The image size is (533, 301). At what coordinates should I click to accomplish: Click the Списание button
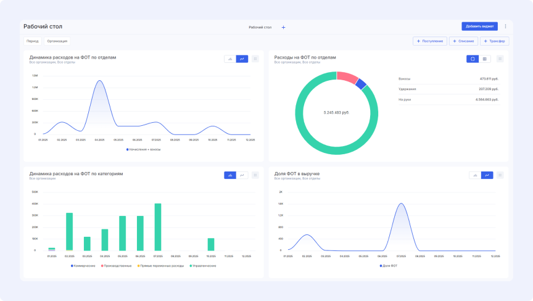[463, 41]
